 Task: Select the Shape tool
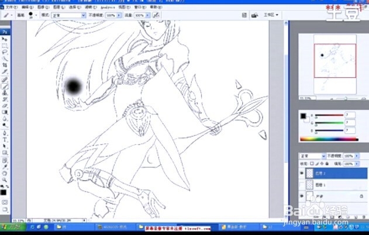tap(5, 153)
